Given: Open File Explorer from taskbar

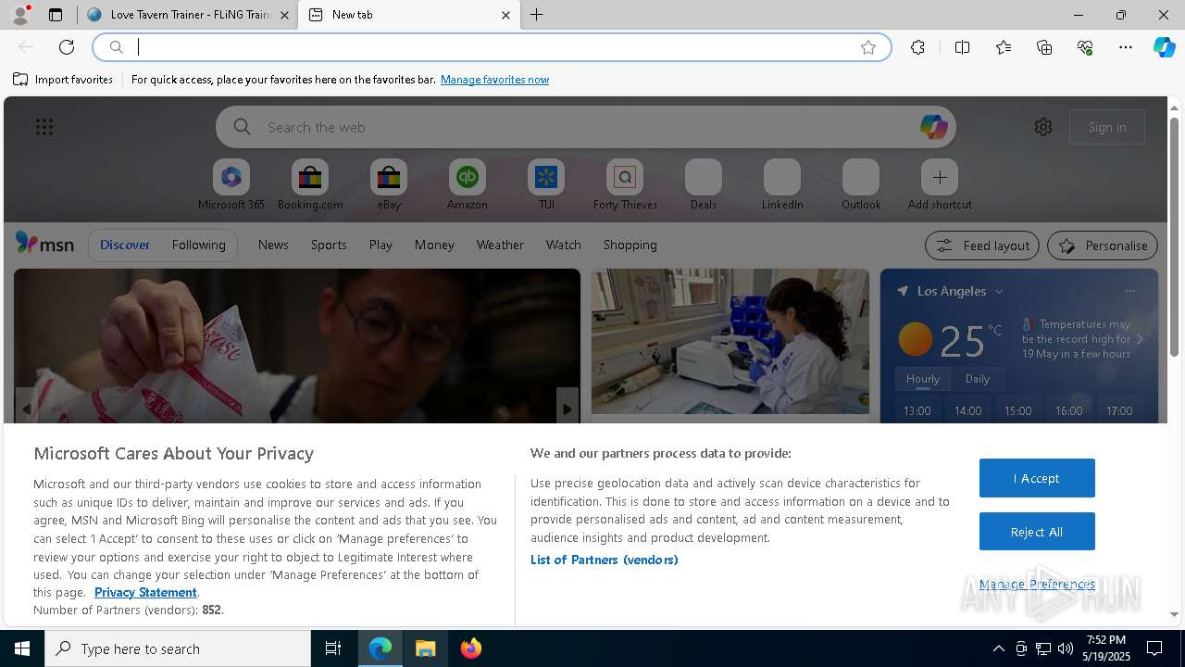Looking at the screenshot, I should pyautogui.click(x=426, y=648).
